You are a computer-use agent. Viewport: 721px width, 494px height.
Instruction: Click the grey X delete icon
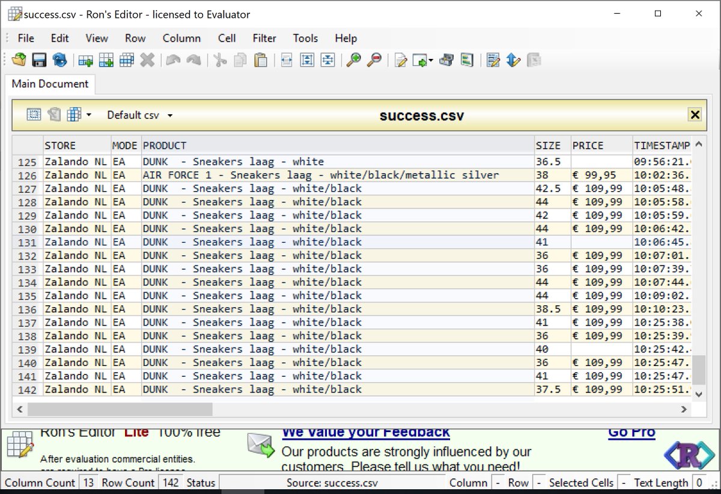point(147,60)
